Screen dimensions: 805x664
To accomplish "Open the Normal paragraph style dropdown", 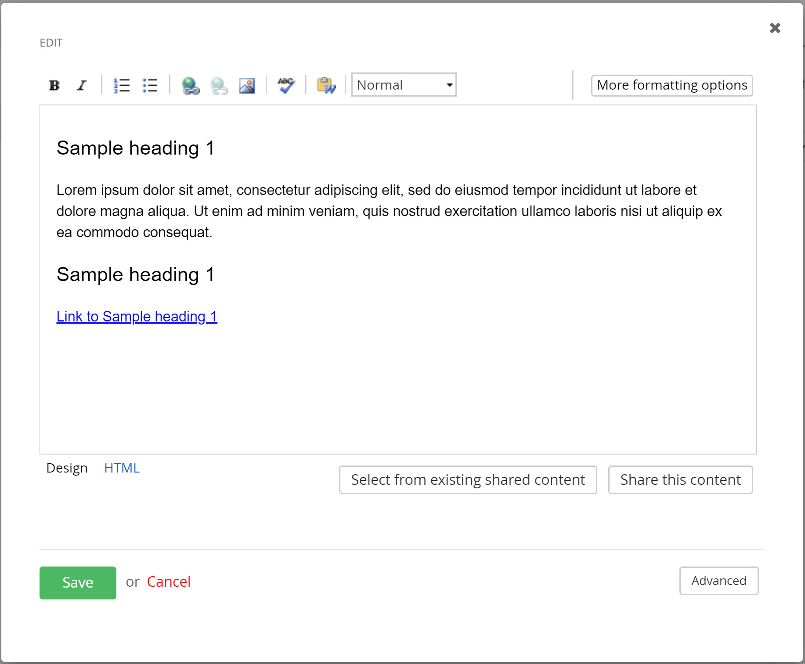I will (404, 85).
